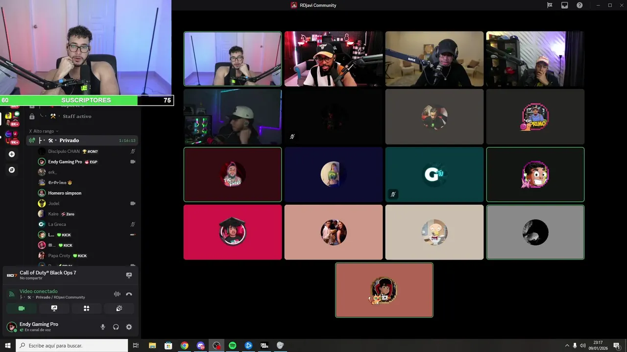The height and width of the screenshot is (352, 627).
Task: Open the Discord inbox flag icon
Action: pyautogui.click(x=550, y=5)
